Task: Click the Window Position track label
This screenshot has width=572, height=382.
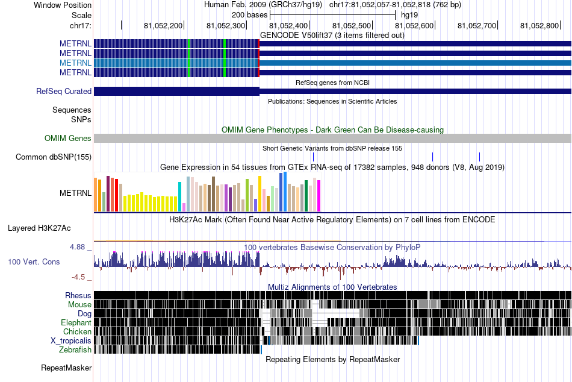Action: click(x=63, y=5)
